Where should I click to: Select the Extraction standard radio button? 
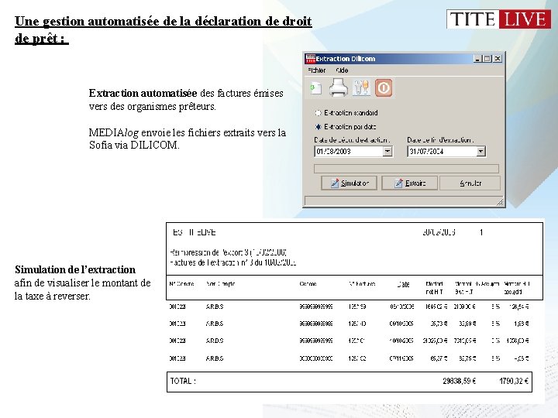[318, 113]
